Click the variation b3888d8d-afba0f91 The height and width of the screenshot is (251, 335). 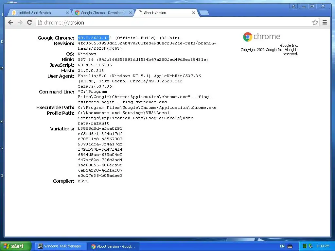(x=100, y=128)
